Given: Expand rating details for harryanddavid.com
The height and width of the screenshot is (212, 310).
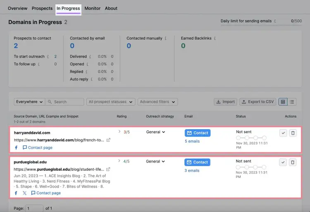Looking at the screenshot, I should (x=119, y=132).
